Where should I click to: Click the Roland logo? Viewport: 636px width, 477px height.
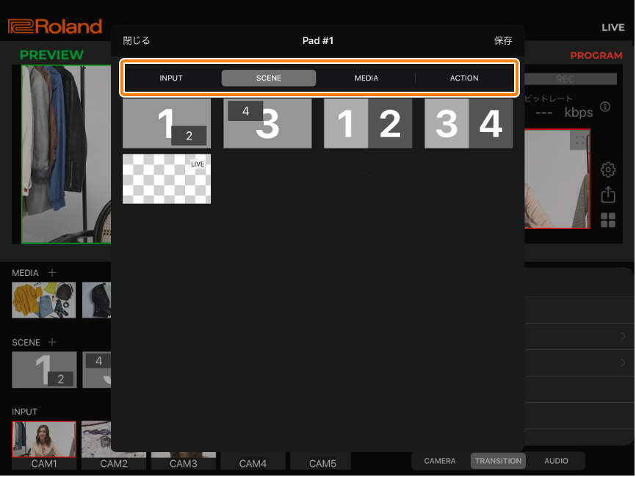pyautogui.click(x=55, y=26)
